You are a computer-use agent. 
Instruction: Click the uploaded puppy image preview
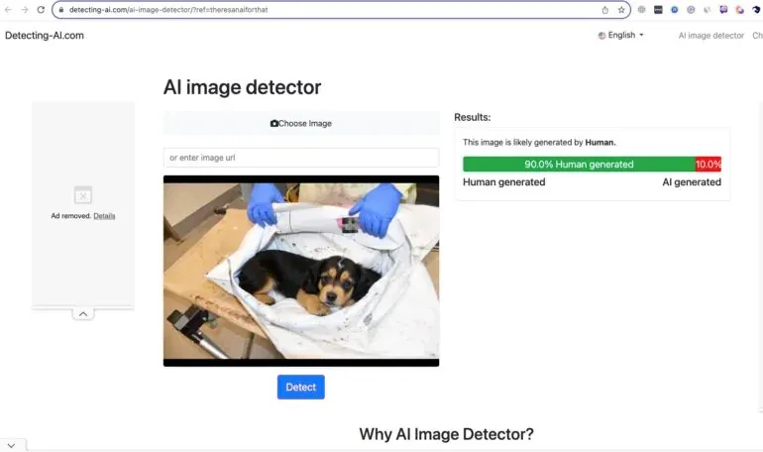coord(301,271)
